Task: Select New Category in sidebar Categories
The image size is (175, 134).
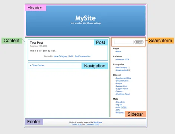Action: coord(122,67)
